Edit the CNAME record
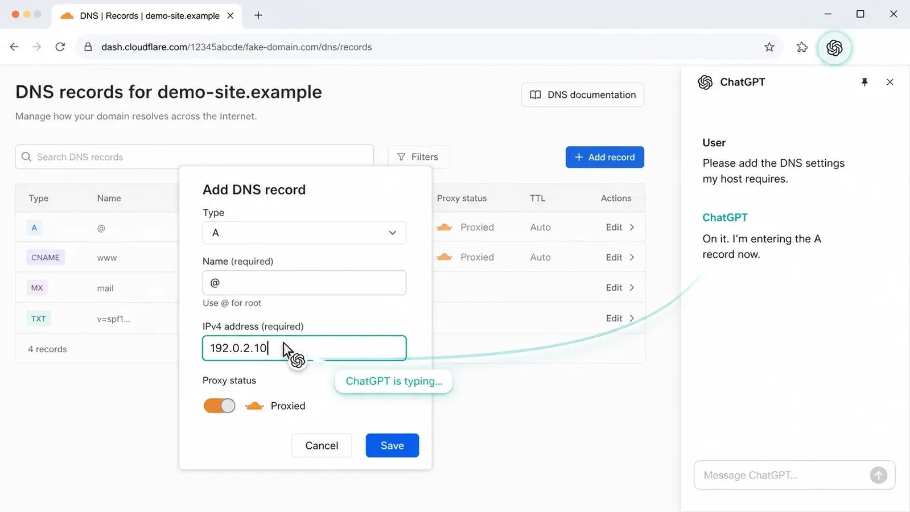The height and width of the screenshot is (512, 910). (x=614, y=257)
